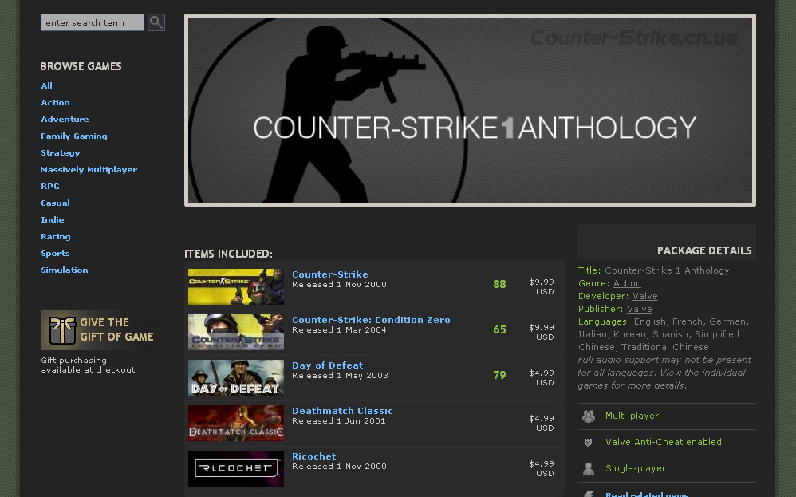Open the Racing category
The image size is (796, 497).
coord(56,237)
